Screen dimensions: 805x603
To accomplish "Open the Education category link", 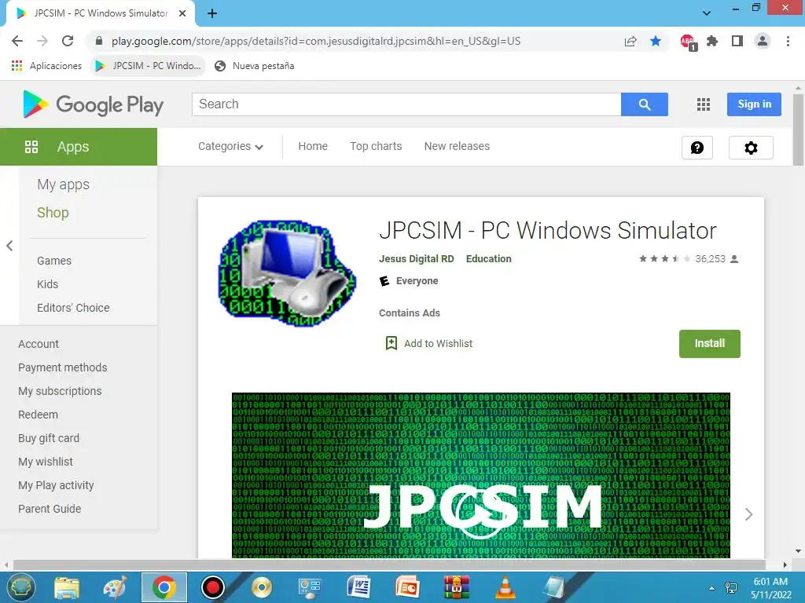I will (489, 259).
